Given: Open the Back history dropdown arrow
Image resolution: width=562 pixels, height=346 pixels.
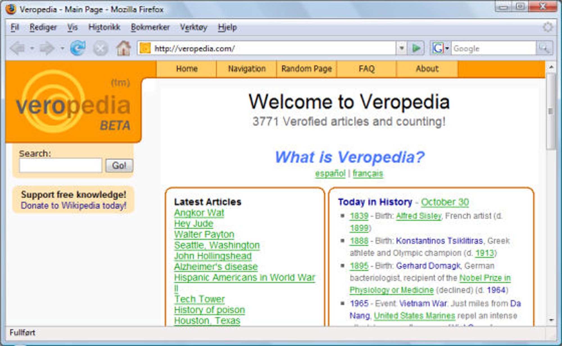Looking at the screenshot, I should 32,49.
